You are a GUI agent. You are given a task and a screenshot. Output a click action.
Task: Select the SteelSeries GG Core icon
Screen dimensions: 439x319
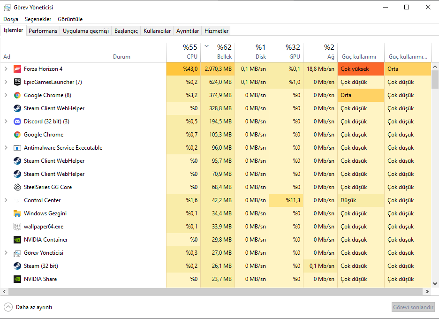point(17,187)
